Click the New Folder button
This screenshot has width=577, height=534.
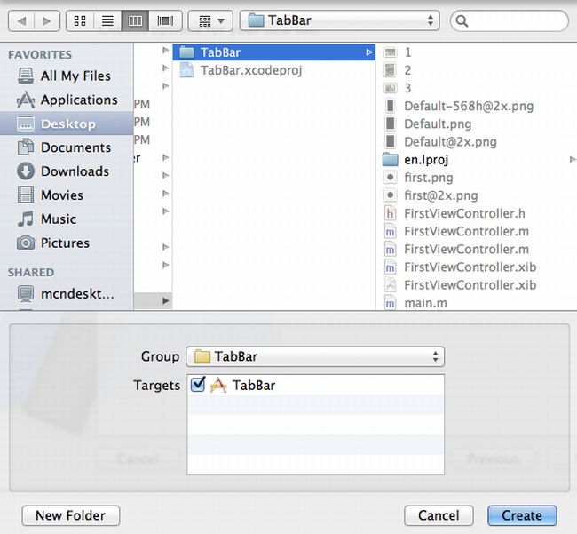(71, 515)
